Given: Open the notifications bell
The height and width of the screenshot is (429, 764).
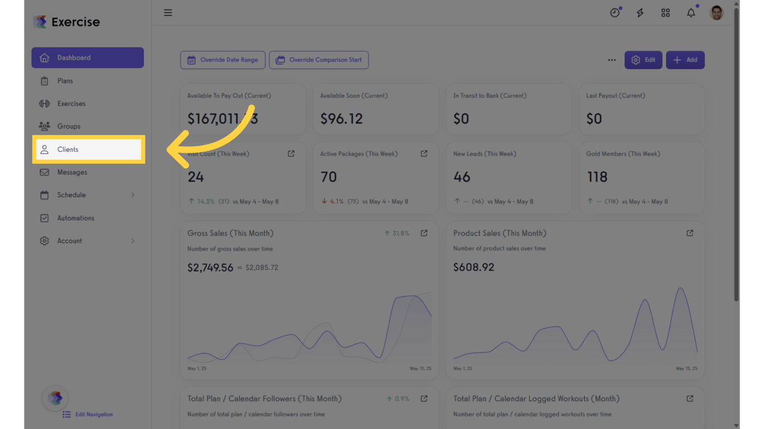Looking at the screenshot, I should pyautogui.click(x=691, y=12).
